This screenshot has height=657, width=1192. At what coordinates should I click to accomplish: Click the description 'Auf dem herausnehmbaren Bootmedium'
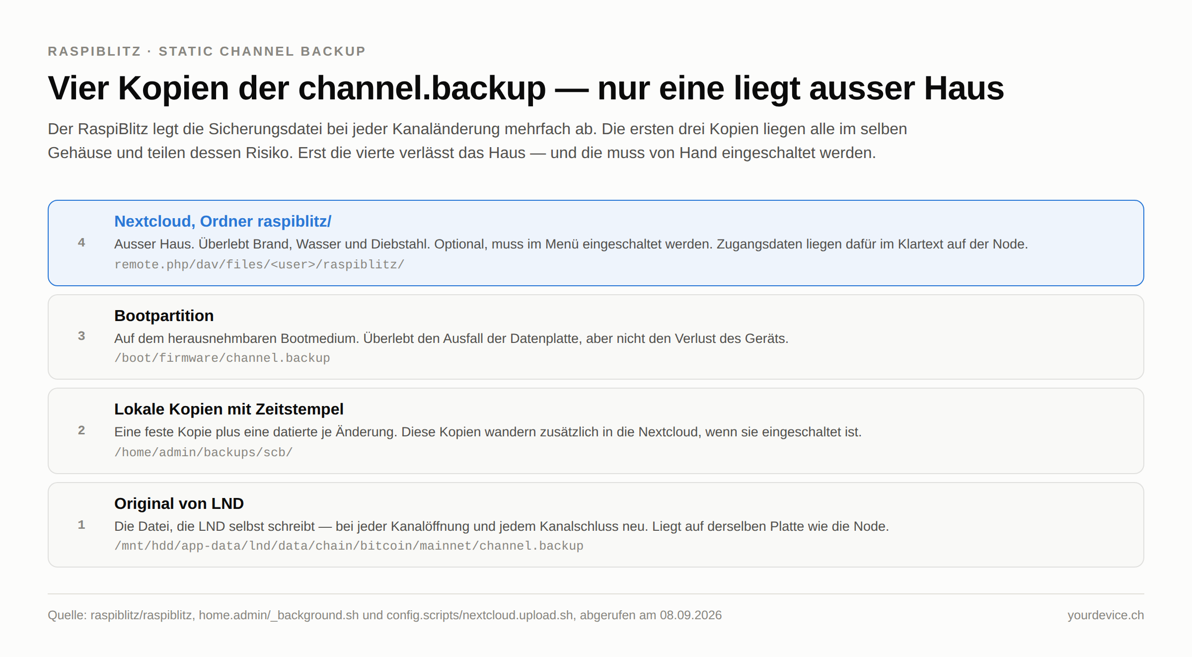click(x=451, y=338)
